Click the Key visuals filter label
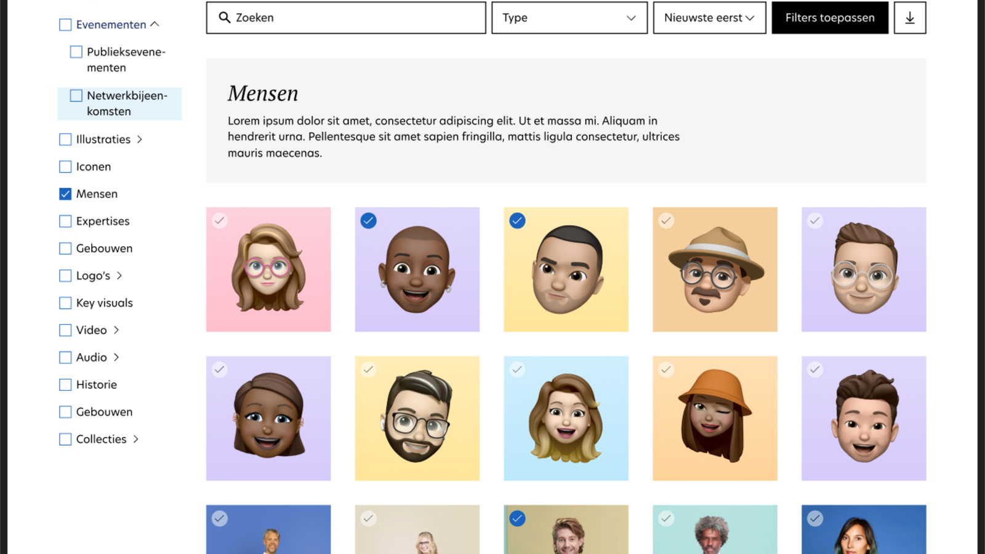The height and width of the screenshot is (554, 985). click(104, 303)
